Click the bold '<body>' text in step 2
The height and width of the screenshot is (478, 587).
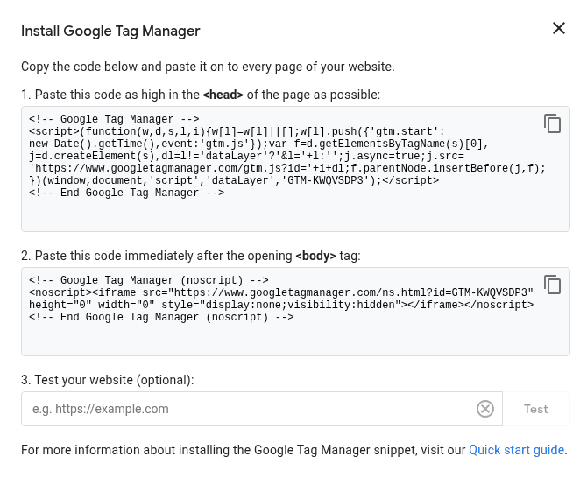315,256
